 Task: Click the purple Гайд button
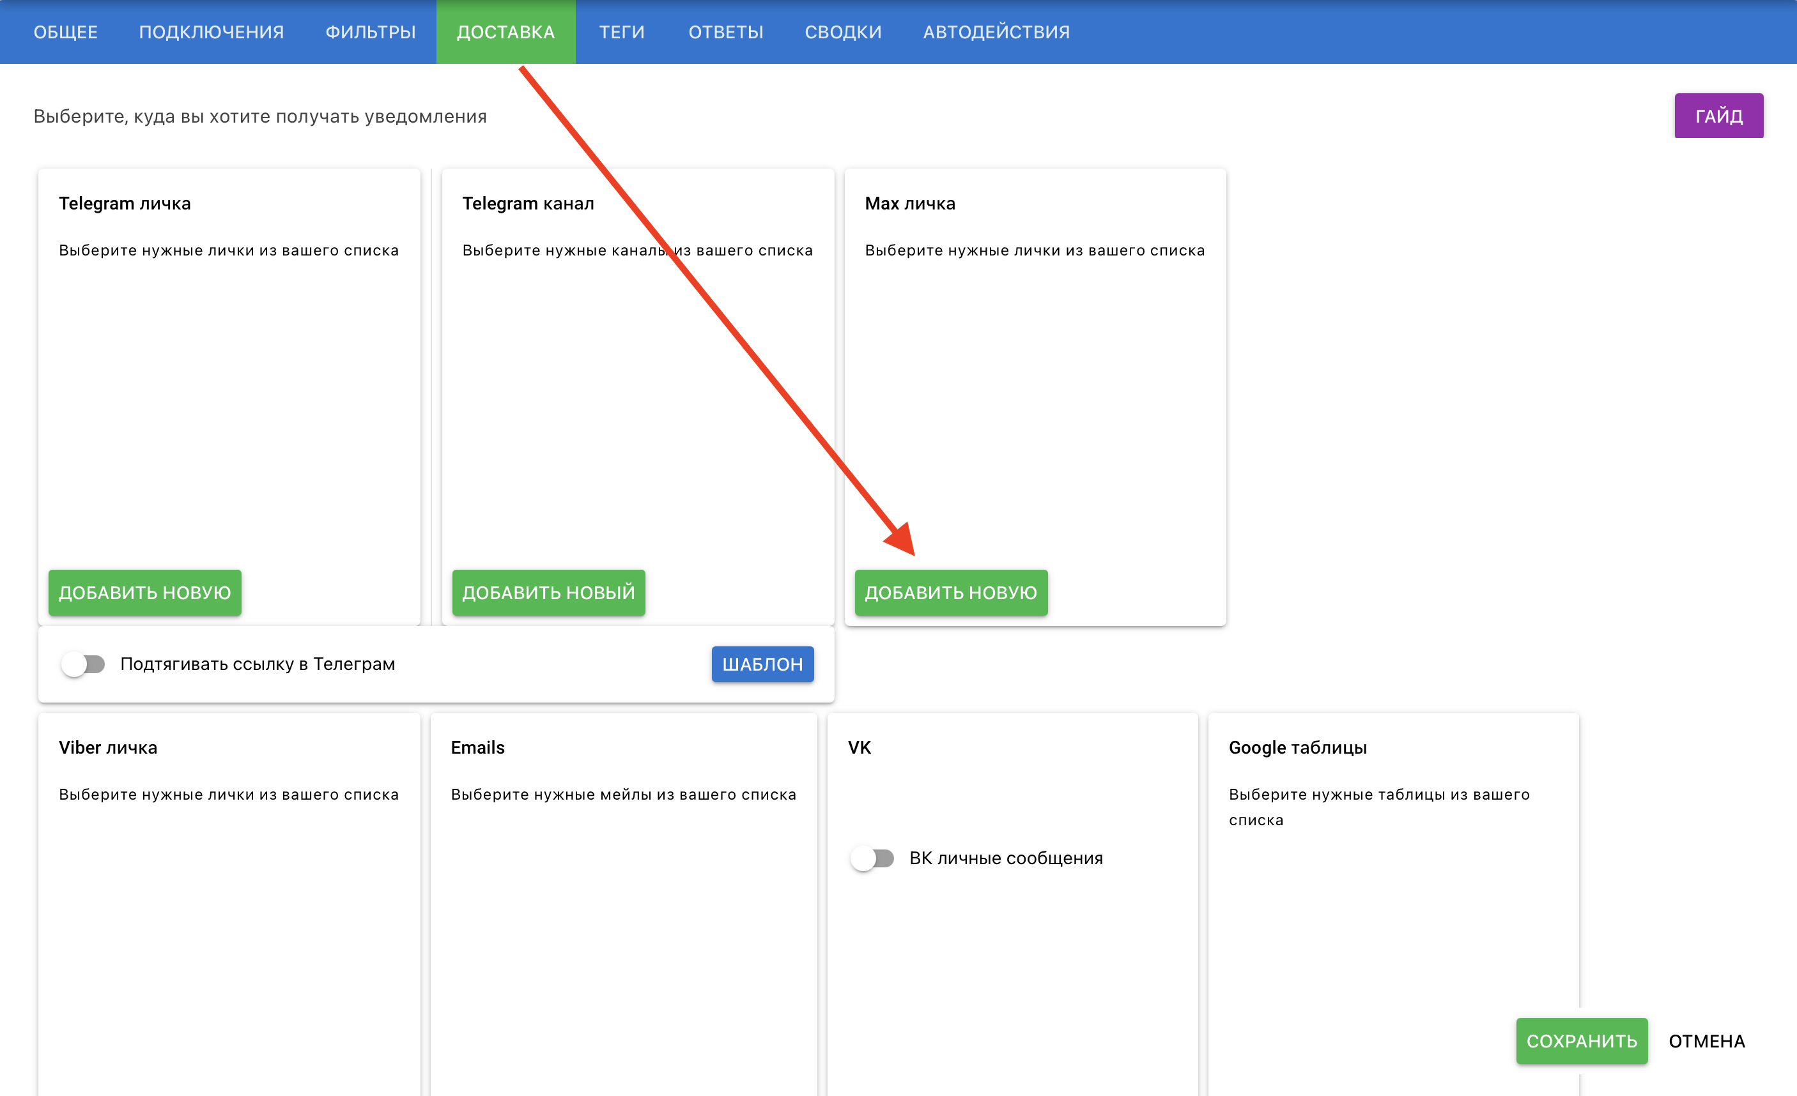pos(1718,116)
